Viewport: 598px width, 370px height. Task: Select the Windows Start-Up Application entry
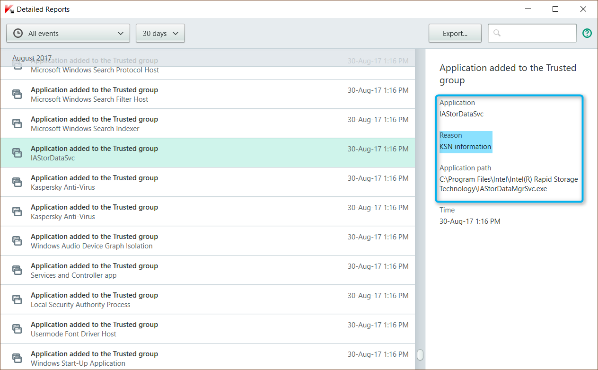click(207, 357)
